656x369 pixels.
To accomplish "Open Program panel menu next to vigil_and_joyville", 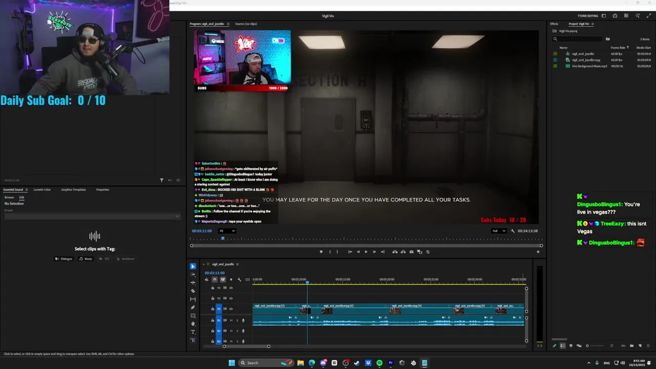I will tap(228, 24).
